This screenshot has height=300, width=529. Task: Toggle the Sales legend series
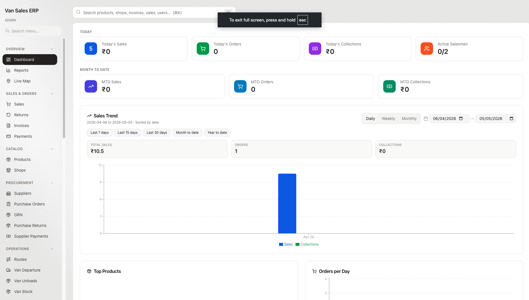tap(286, 244)
